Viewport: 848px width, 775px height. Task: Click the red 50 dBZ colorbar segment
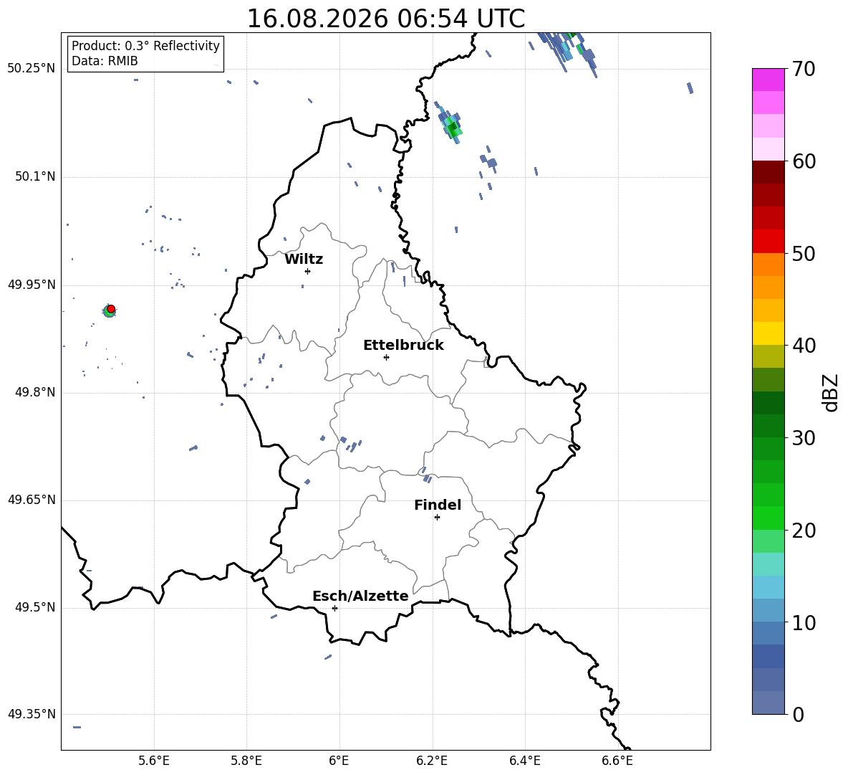click(768, 242)
